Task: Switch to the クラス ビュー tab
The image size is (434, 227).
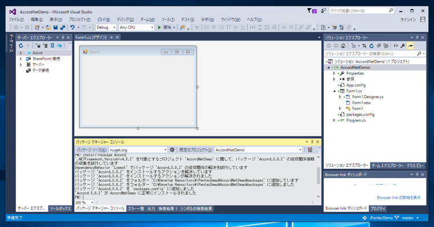Action: pyautogui.click(x=415, y=165)
